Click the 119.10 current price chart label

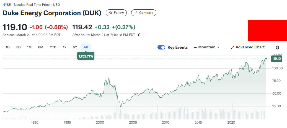[x=276, y=59]
